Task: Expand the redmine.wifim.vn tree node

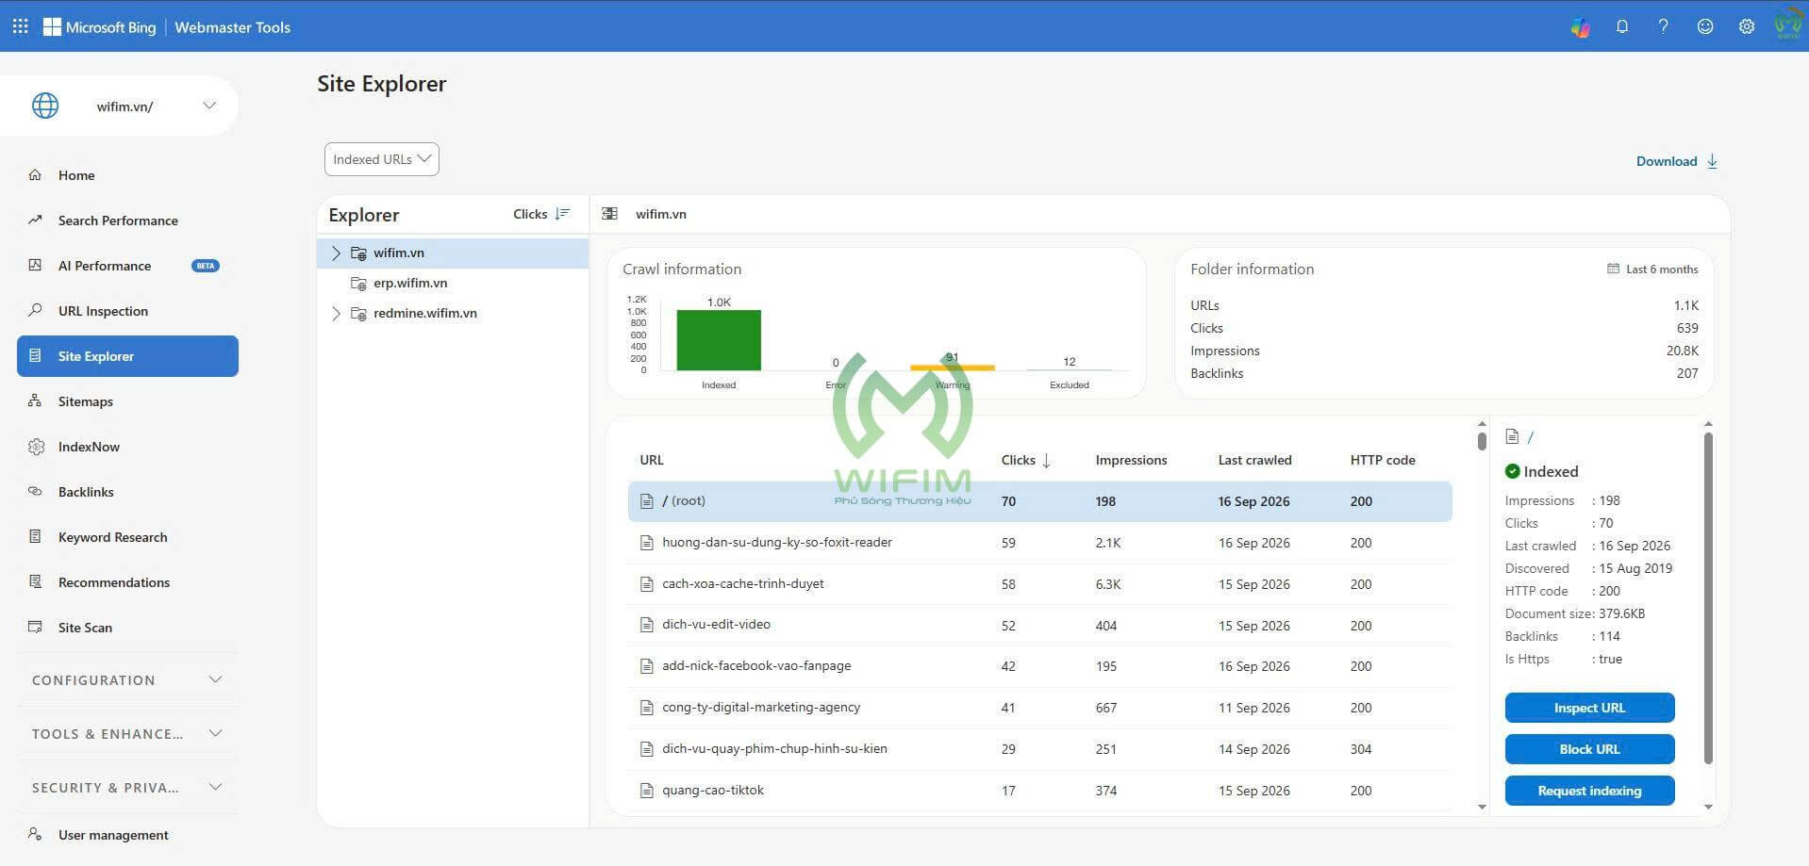Action: point(336,313)
